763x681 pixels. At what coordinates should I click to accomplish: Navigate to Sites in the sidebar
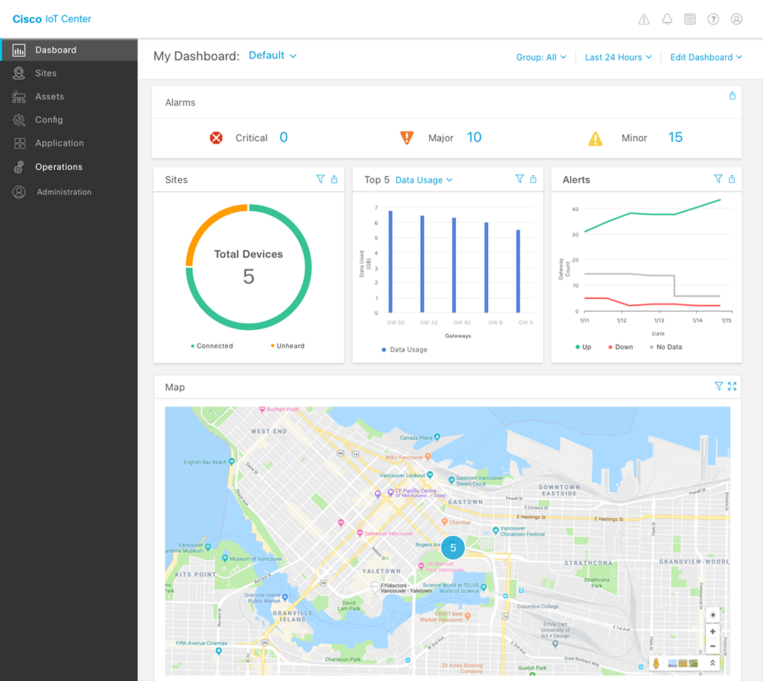pyautogui.click(x=45, y=73)
